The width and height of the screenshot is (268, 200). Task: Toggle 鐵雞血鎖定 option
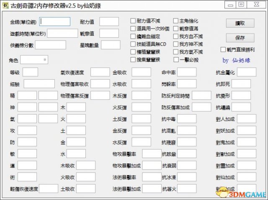(133, 36)
